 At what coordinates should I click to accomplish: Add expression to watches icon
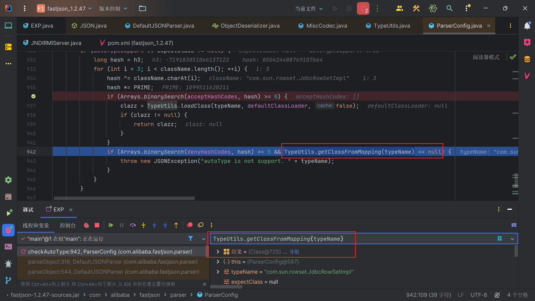pos(500,239)
